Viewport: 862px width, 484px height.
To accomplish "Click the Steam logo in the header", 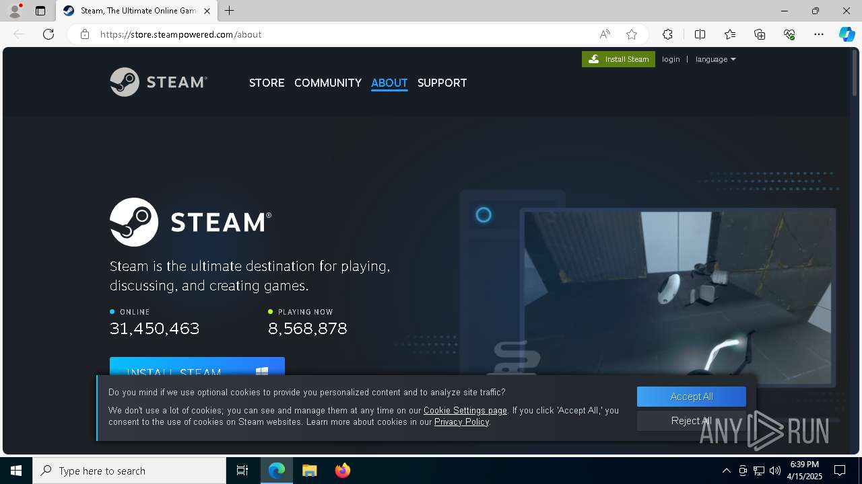I will click(x=159, y=82).
